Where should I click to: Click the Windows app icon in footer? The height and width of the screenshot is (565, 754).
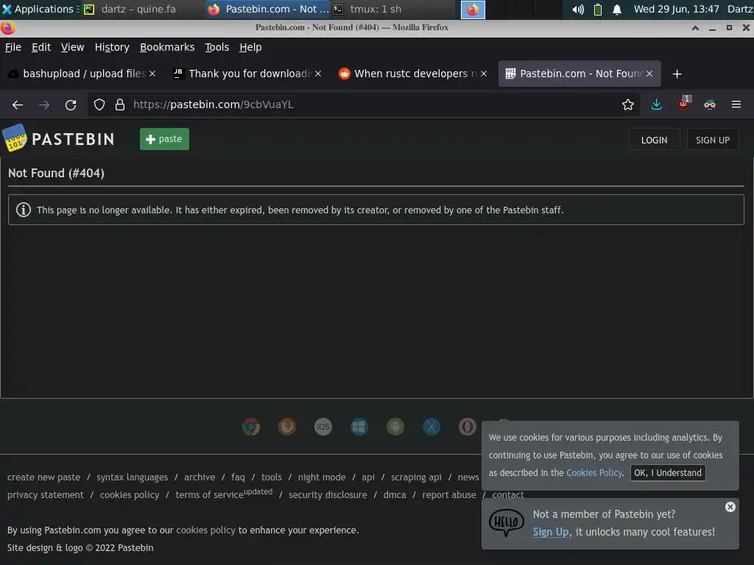click(x=359, y=427)
